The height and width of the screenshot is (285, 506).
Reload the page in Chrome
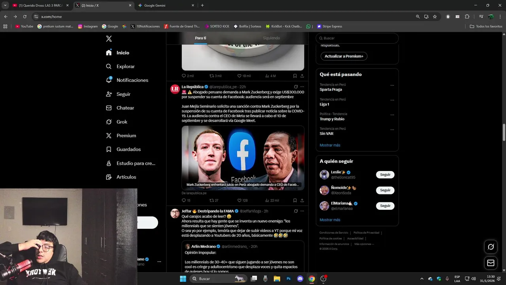(x=25, y=17)
